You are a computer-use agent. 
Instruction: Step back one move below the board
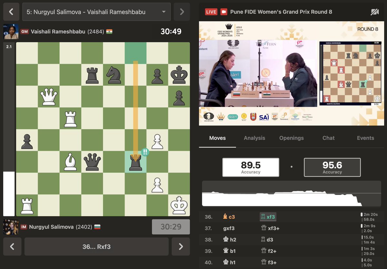click(12, 247)
